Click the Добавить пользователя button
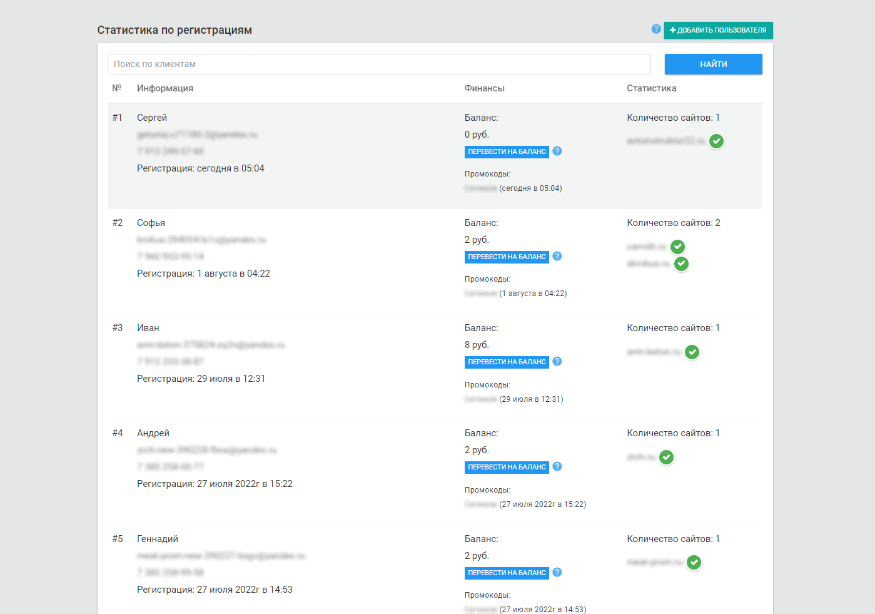875x614 pixels. (x=719, y=30)
